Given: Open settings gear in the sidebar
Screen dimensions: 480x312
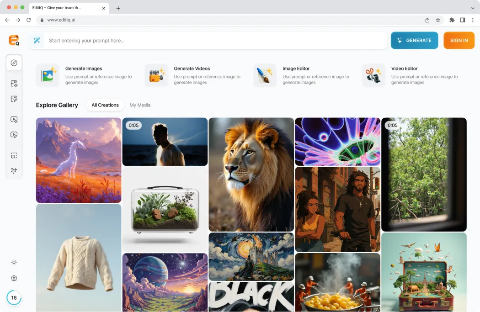Looking at the screenshot, I should 14,278.
